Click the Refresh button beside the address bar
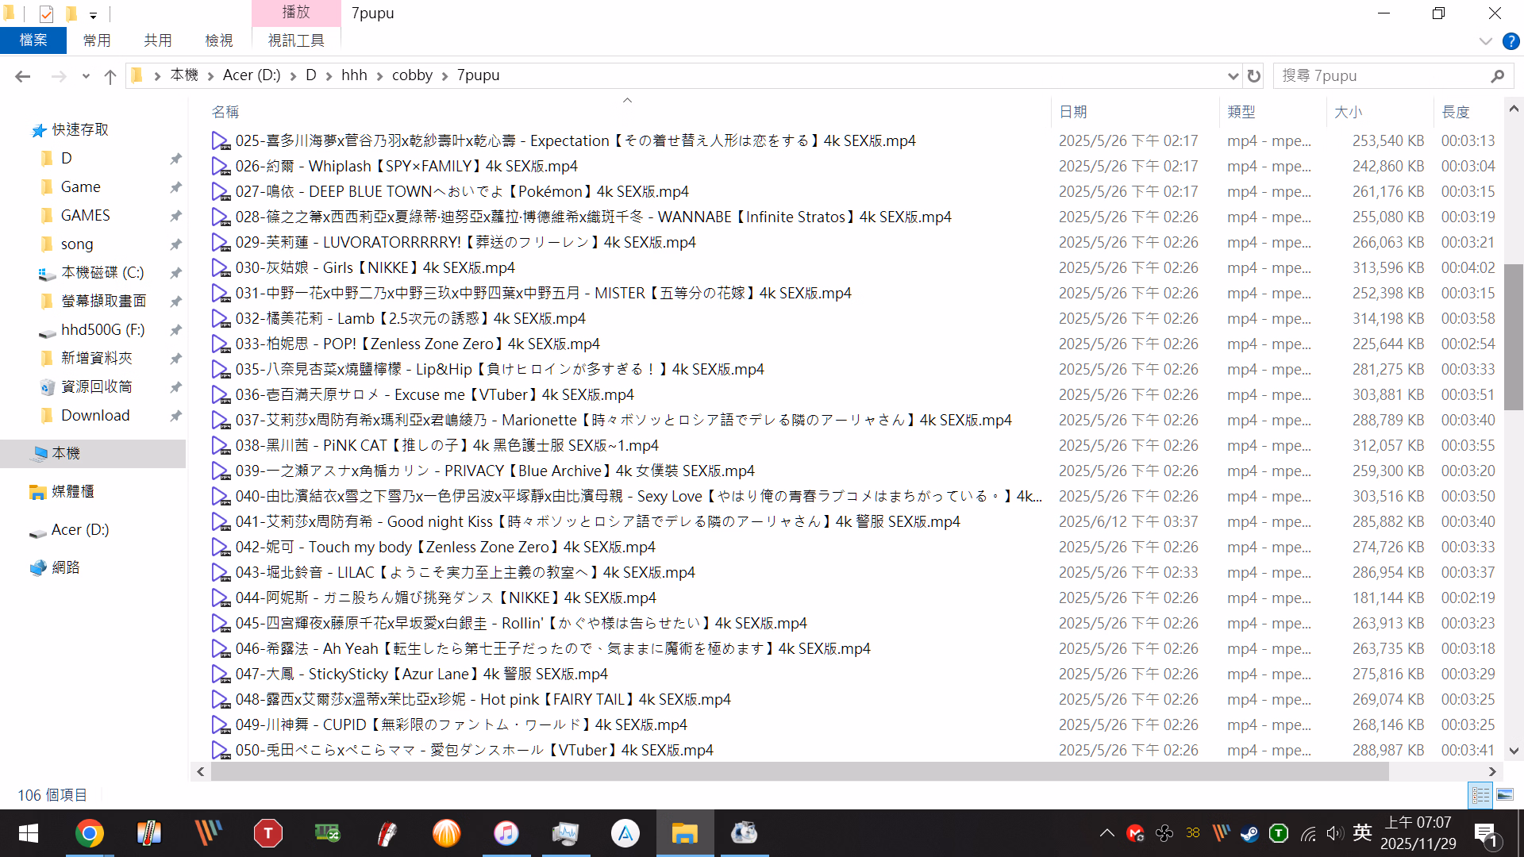This screenshot has width=1524, height=857. tap(1254, 75)
